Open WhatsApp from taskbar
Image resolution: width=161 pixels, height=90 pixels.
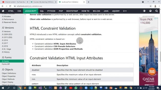click(x=76, y=88)
